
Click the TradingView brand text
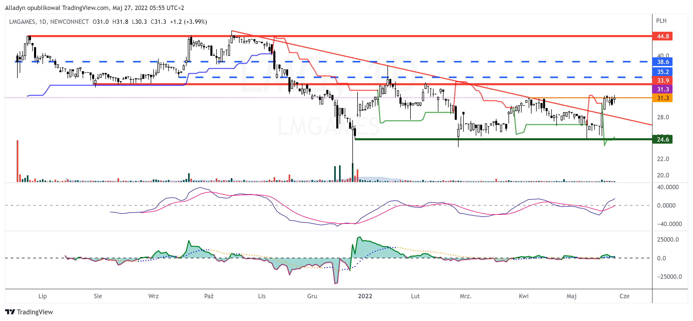[35, 312]
